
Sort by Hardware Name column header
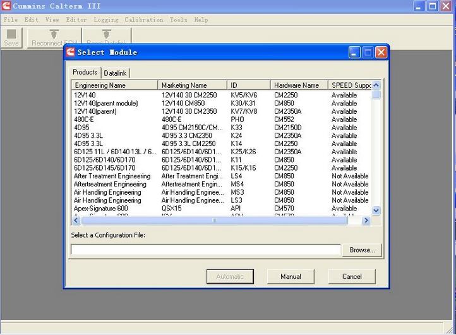click(x=299, y=85)
